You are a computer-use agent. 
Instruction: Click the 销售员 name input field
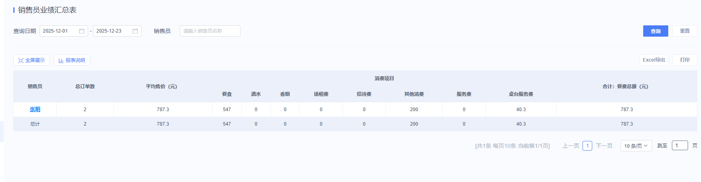click(210, 31)
